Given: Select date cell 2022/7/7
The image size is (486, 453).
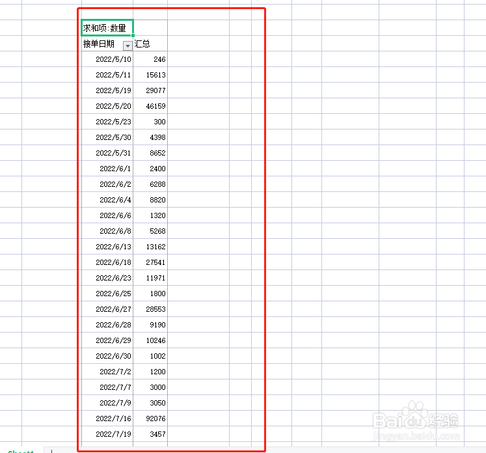Looking at the screenshot, I should click(107, 387).
